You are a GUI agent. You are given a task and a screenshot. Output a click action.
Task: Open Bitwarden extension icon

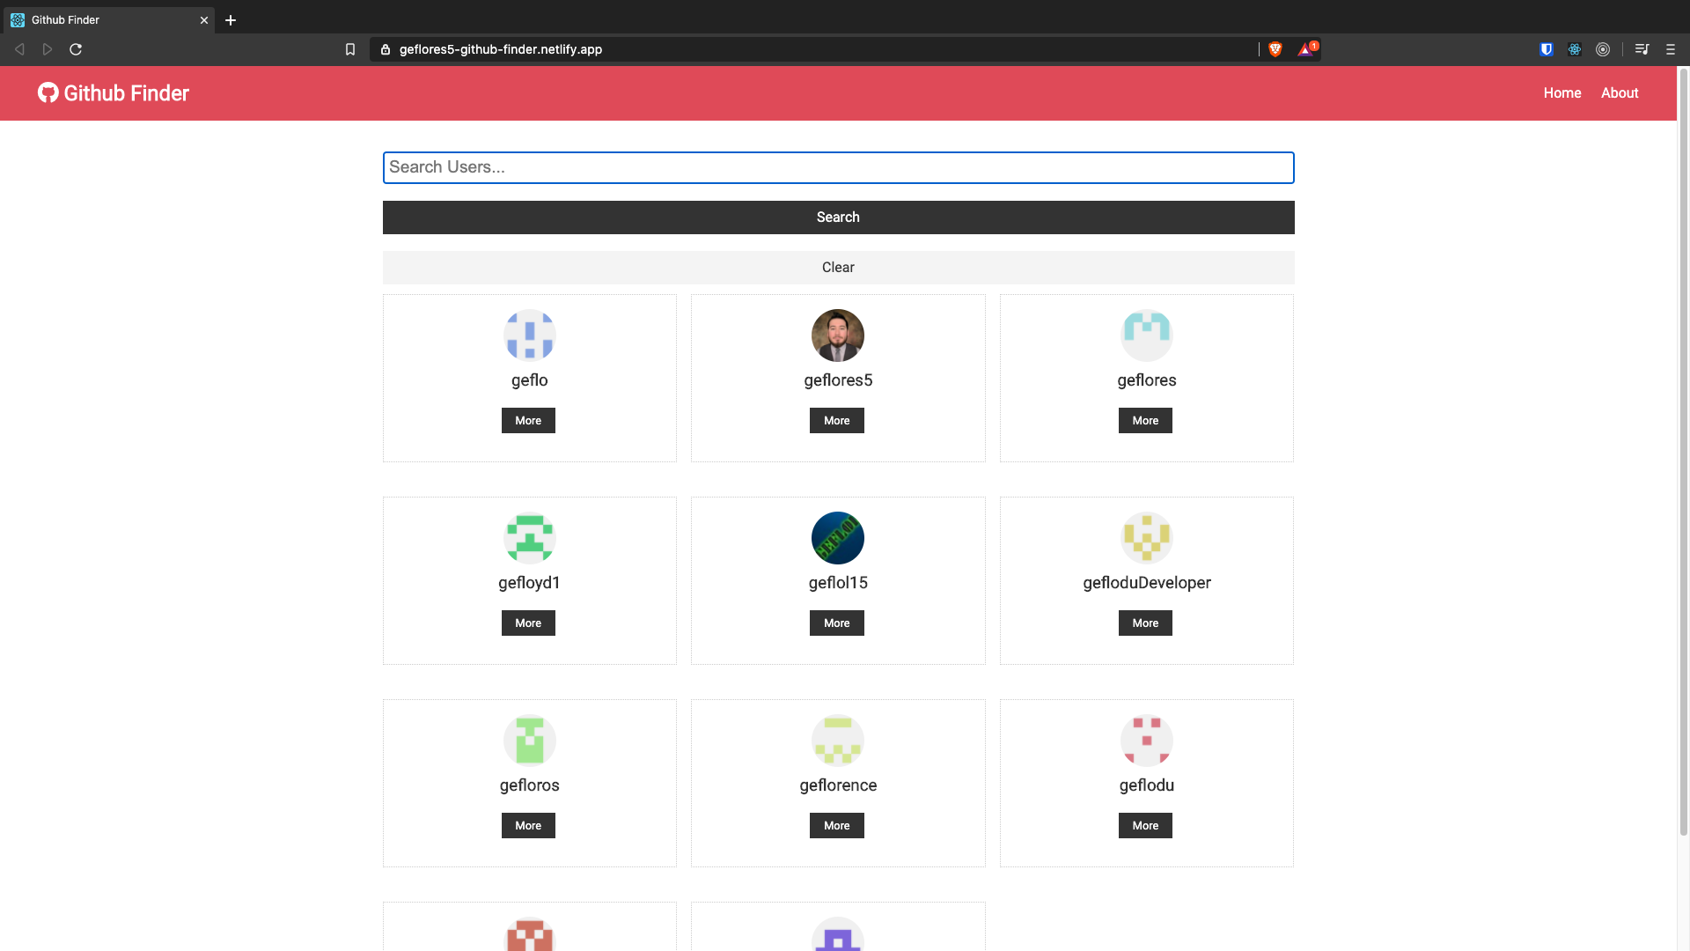[1547, 49]
